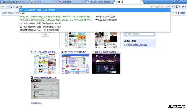187x109 pixels.
Task: Reload the current page
Action: pos(12,6)
